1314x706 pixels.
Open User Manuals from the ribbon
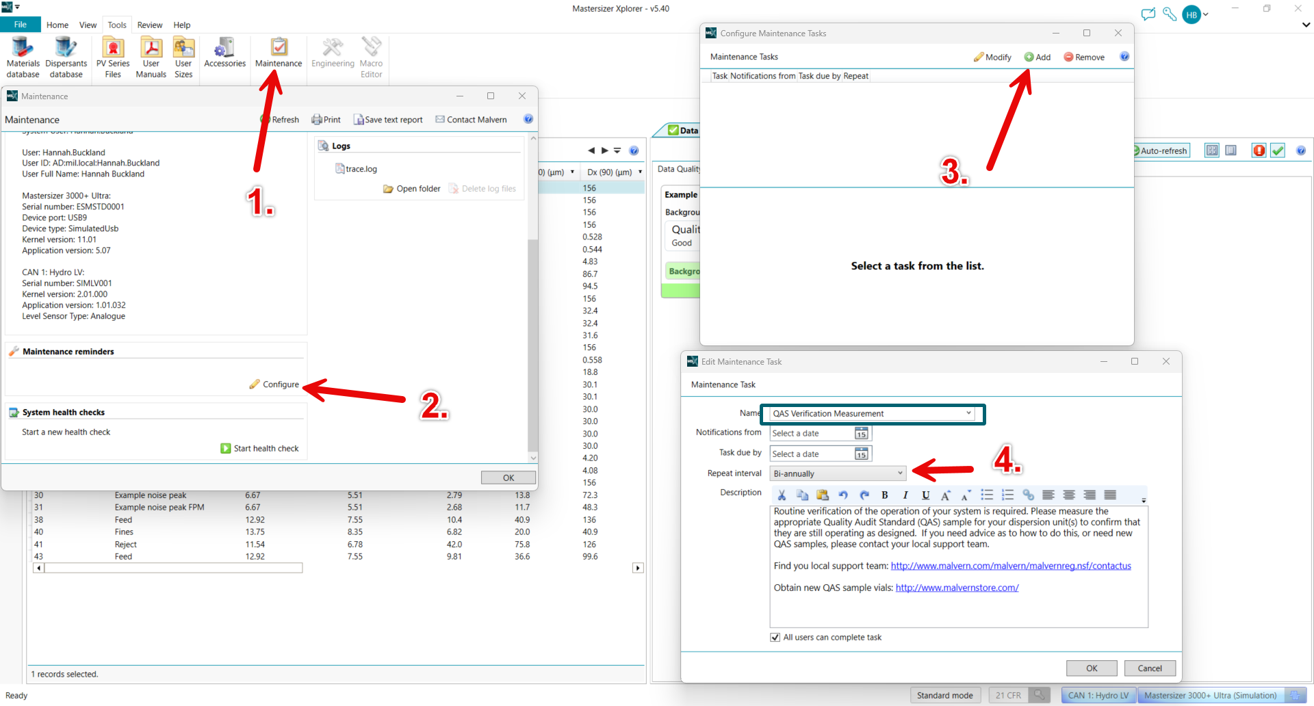point(151,57)
